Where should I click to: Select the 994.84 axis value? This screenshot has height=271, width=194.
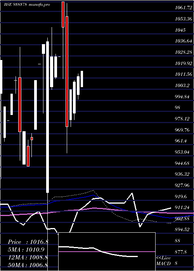pos(183,97)
